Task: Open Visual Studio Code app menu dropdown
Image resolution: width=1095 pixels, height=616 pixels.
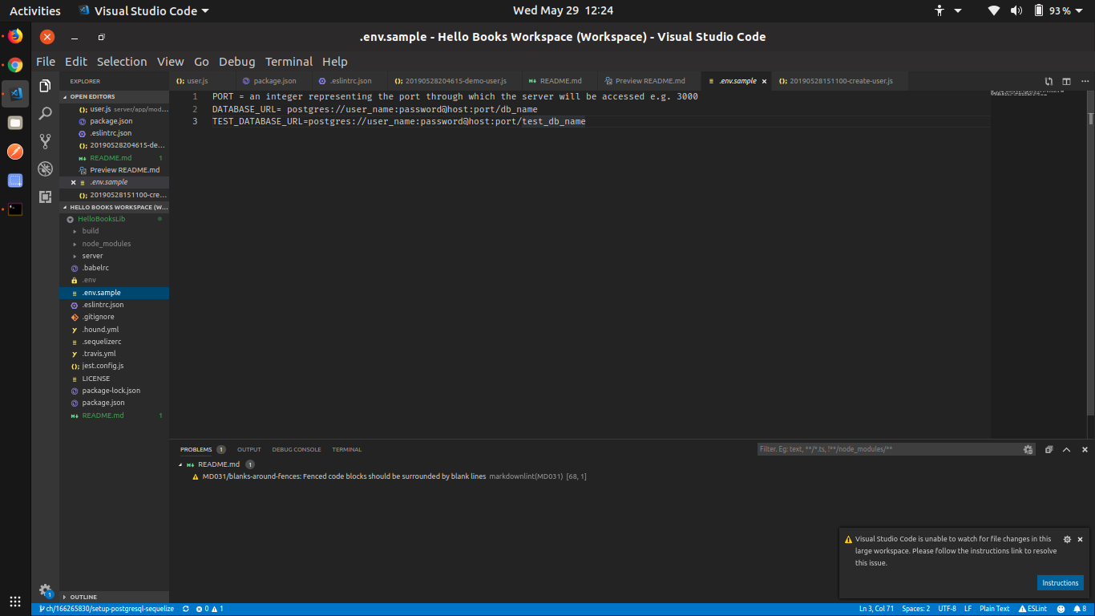Action: pos(143,11)
